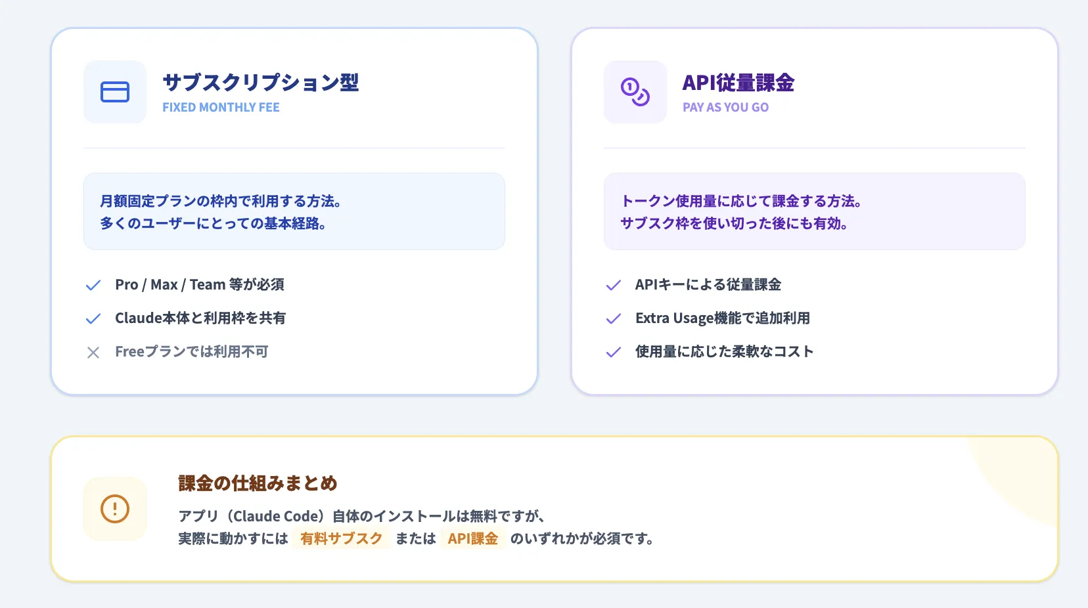1088x608 pixels.
Task: Select the pay-as-you-go coin icon
Action: [635, 92]
